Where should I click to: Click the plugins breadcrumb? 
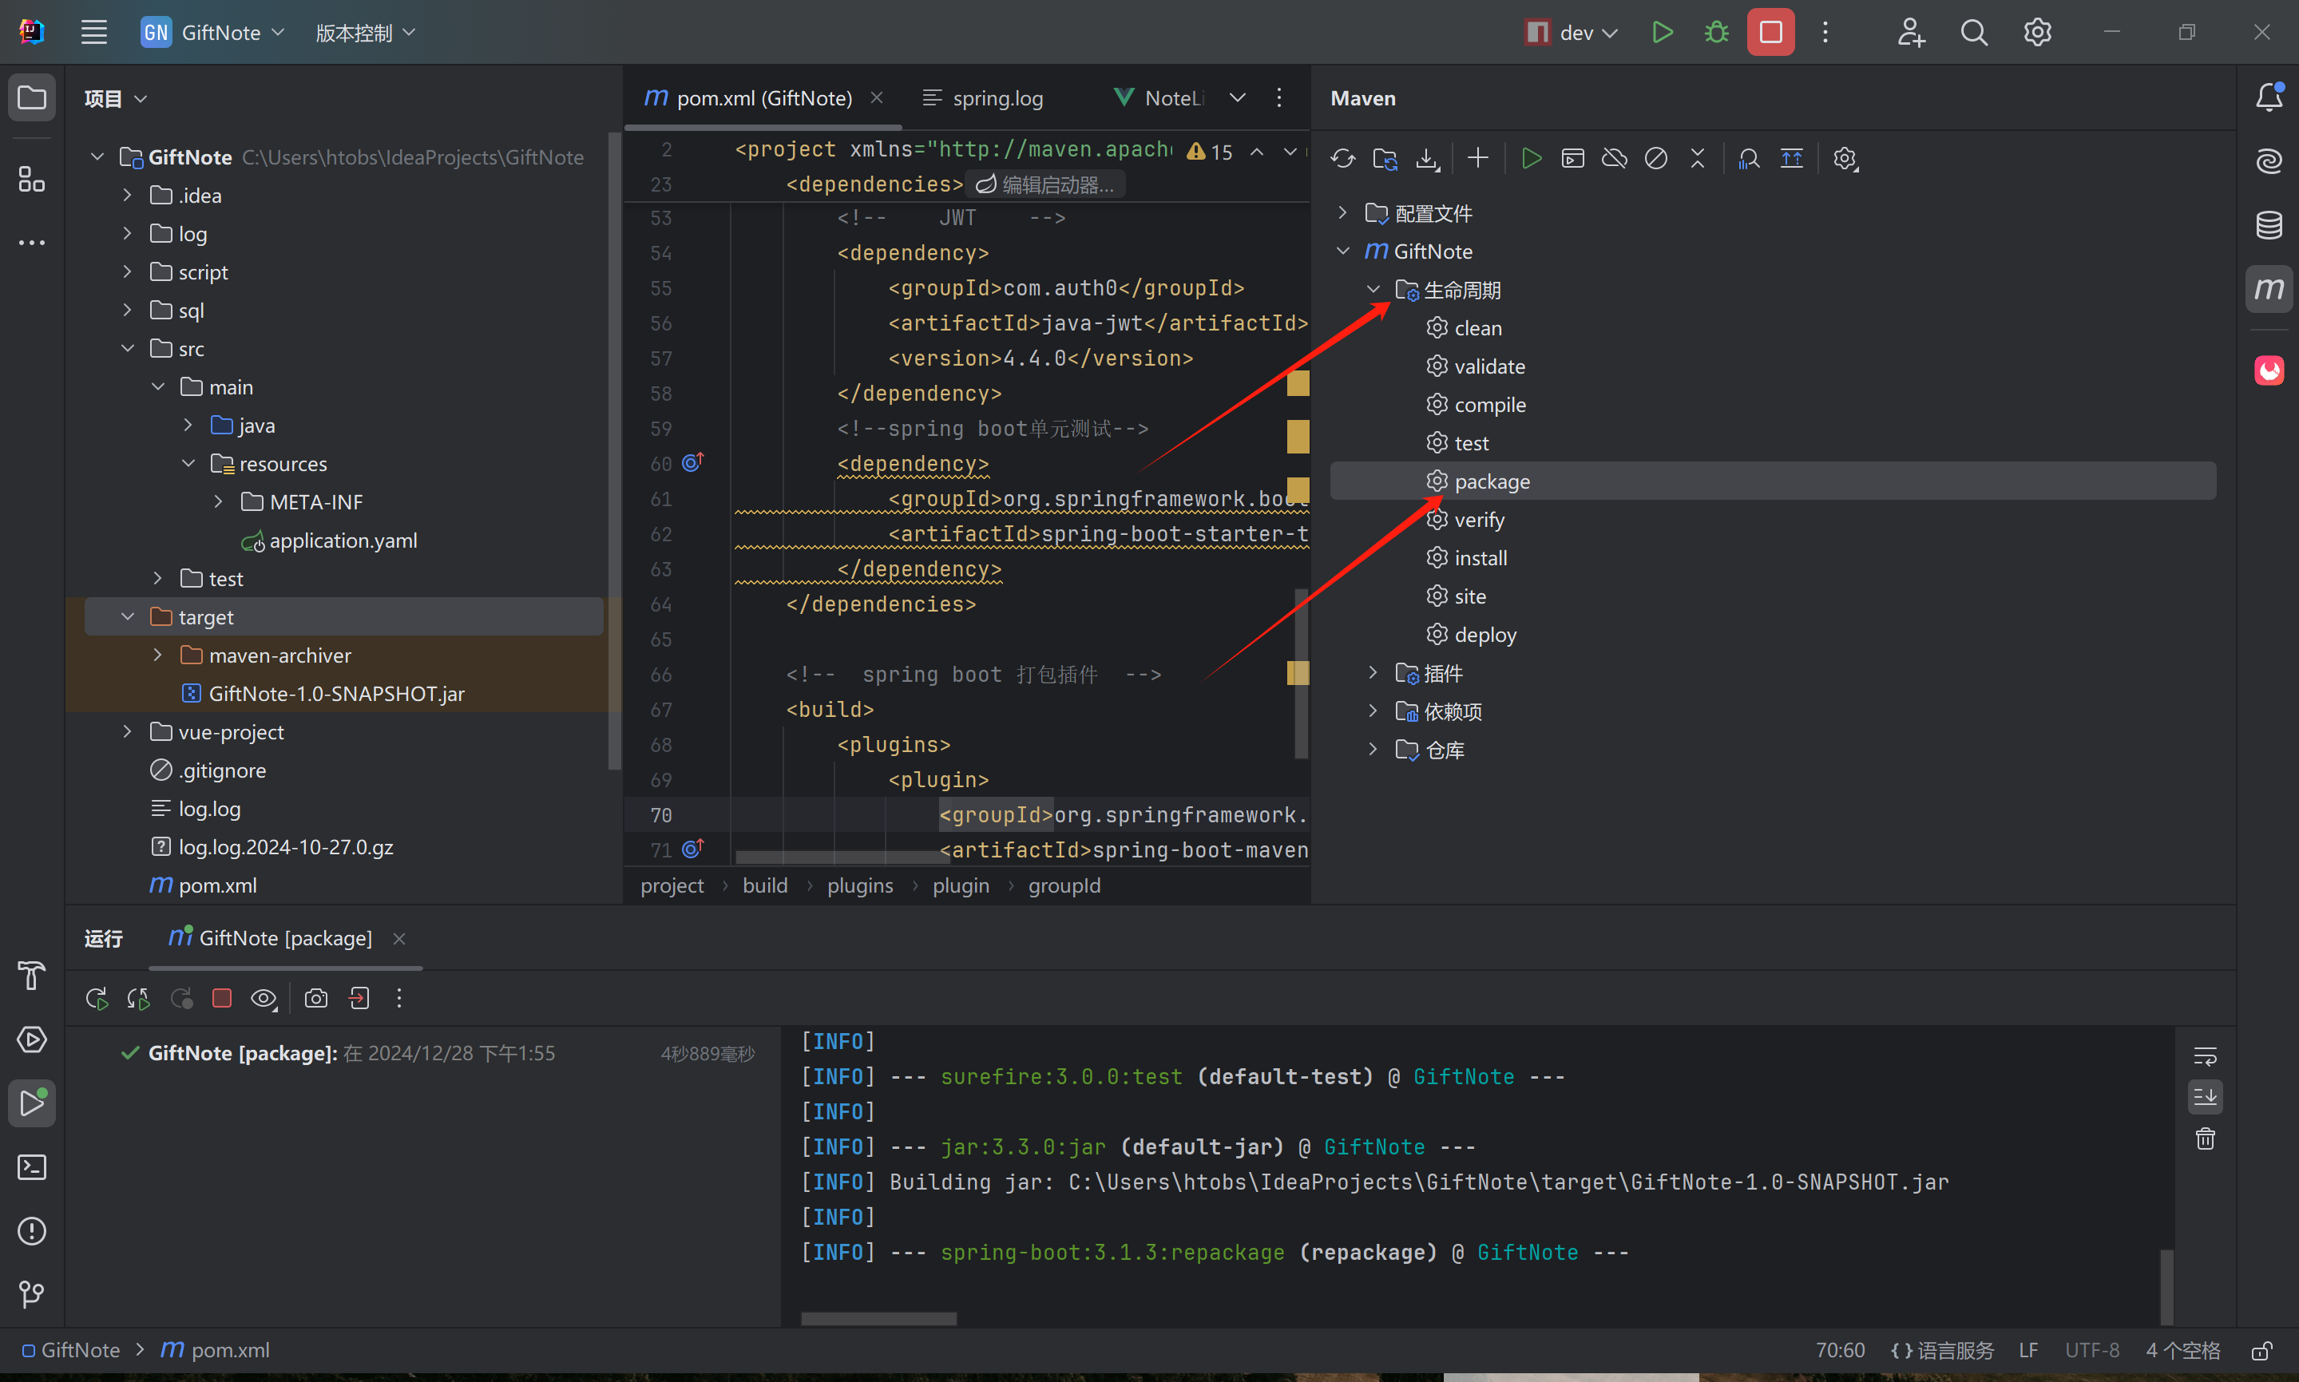click(859, 885)
